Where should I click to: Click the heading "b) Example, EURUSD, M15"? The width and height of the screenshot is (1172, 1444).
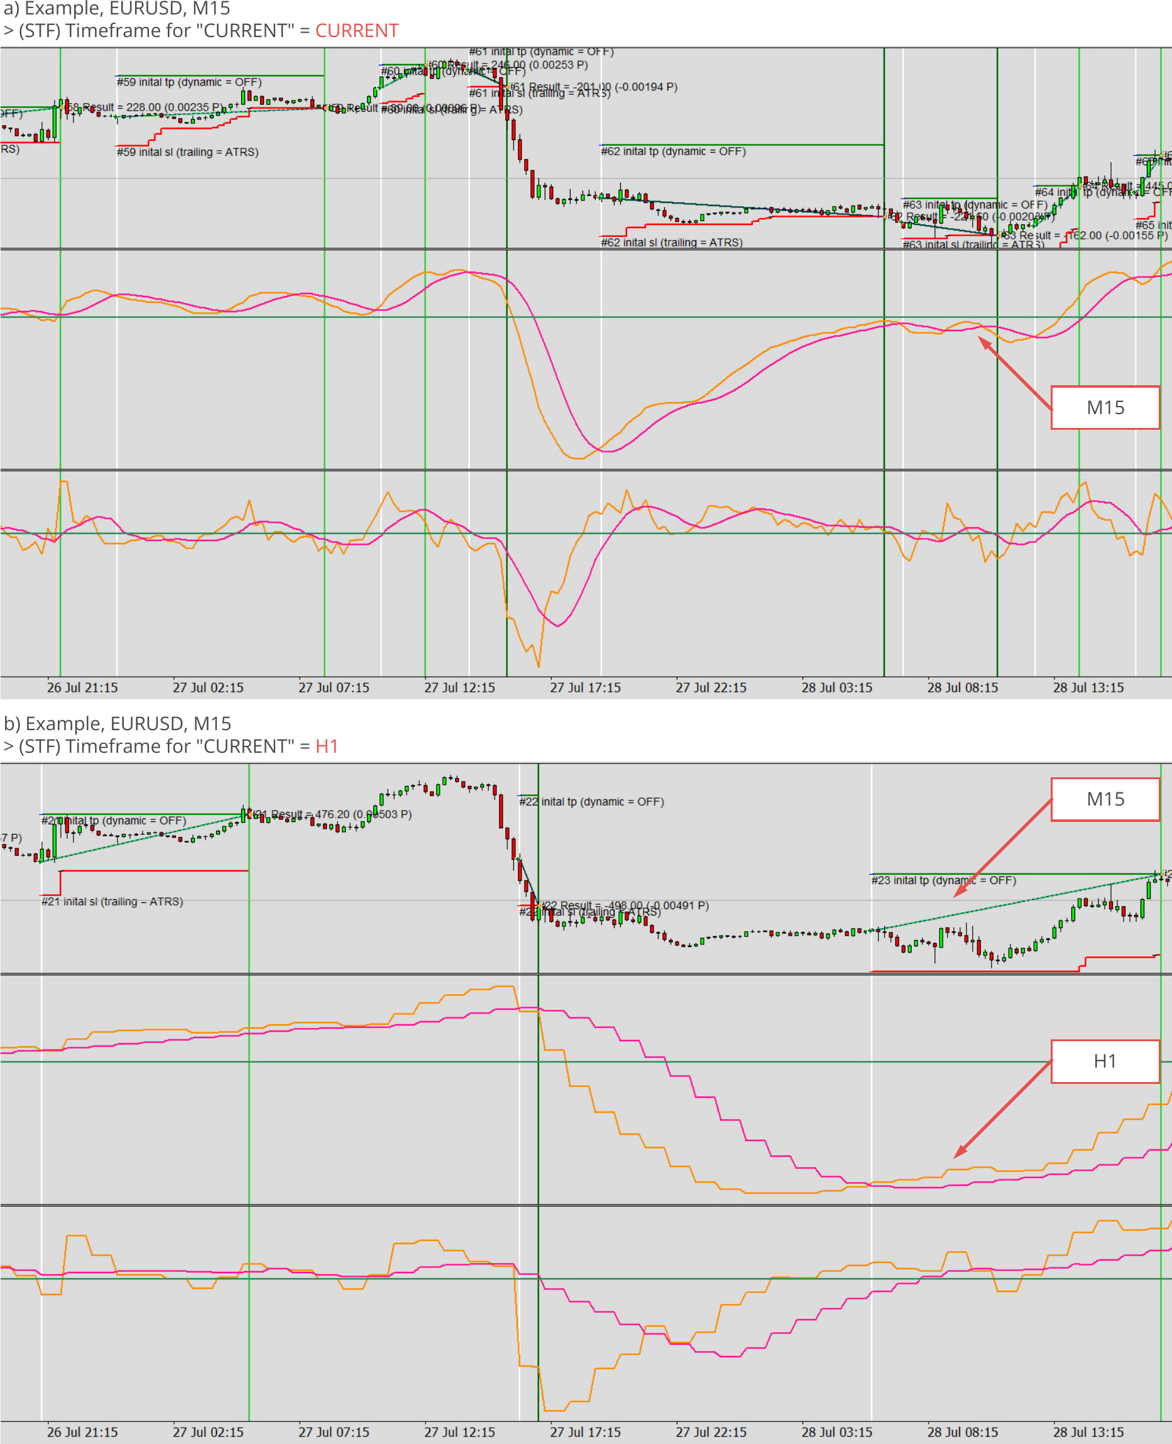[118, 724]
